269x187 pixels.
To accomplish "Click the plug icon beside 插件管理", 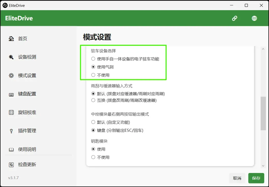I will [11, 131].
